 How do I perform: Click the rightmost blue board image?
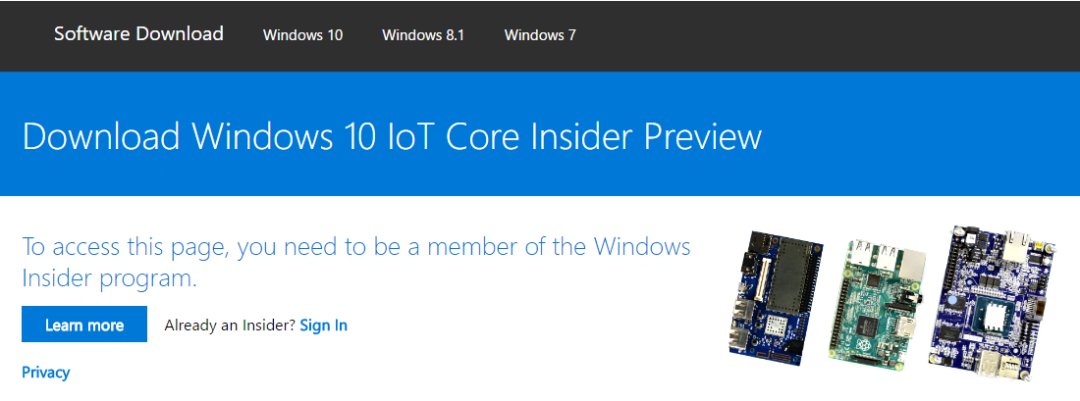tap(993, 302)
